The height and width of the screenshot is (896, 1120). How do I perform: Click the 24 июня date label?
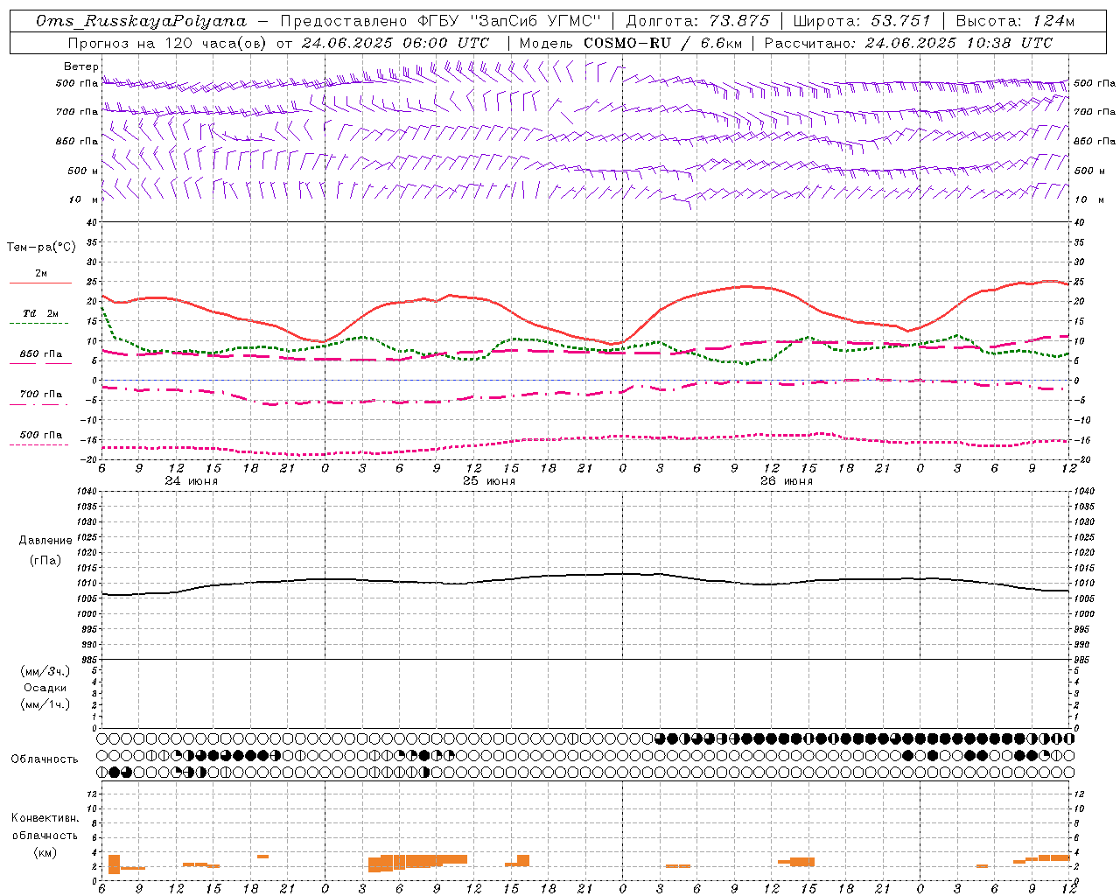coord(191,481)
